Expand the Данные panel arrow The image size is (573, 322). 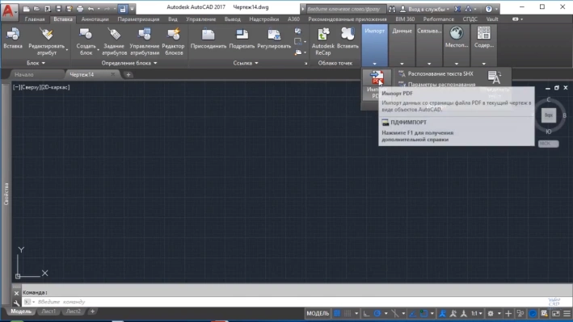pyautogui.click(x=402, y=64)
